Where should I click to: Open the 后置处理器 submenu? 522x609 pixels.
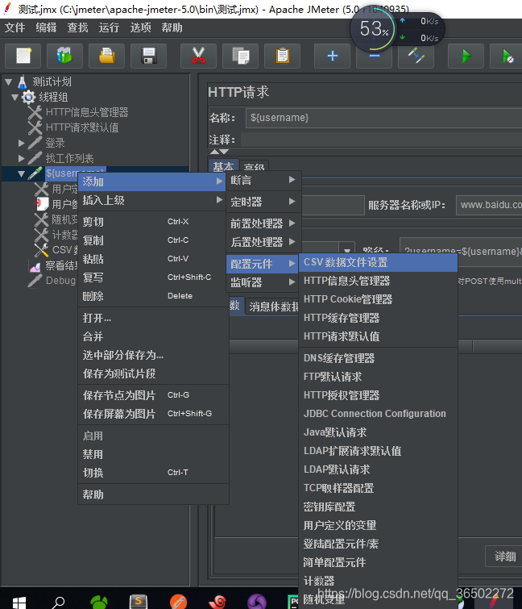pyautogui.click(x=263, y=242)
